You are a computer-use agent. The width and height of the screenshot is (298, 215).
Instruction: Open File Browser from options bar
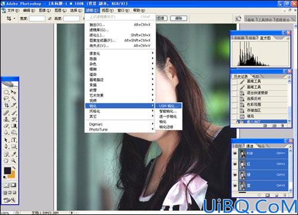tap(238, 19)
